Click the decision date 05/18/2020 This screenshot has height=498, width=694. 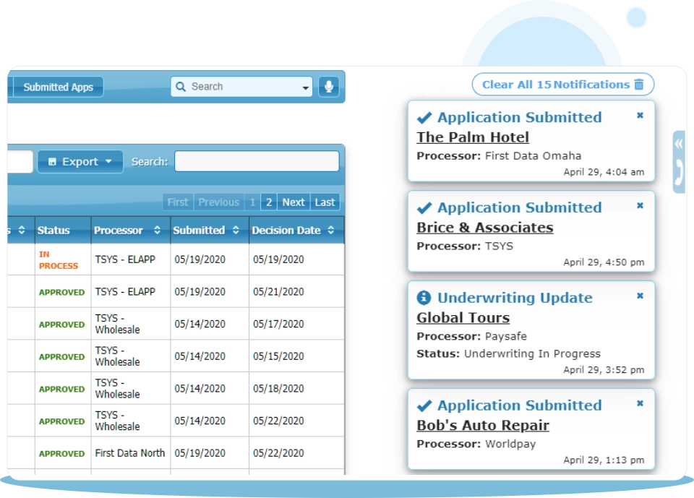[278, 389]
